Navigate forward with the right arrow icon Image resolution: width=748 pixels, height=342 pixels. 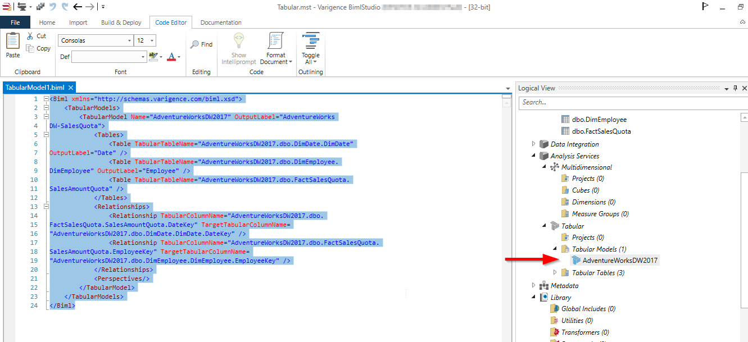pos(89,7)
